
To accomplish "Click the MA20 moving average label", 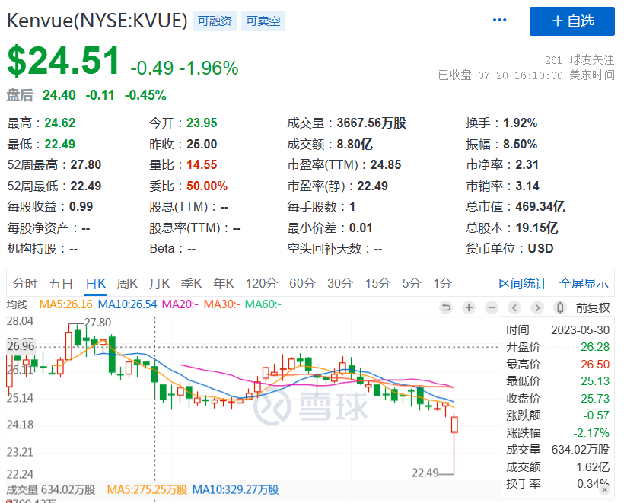I will [180, 304].
